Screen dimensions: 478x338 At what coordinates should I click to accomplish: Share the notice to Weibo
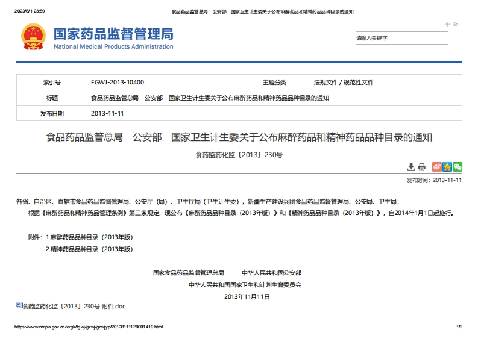[x=438, y=167]
